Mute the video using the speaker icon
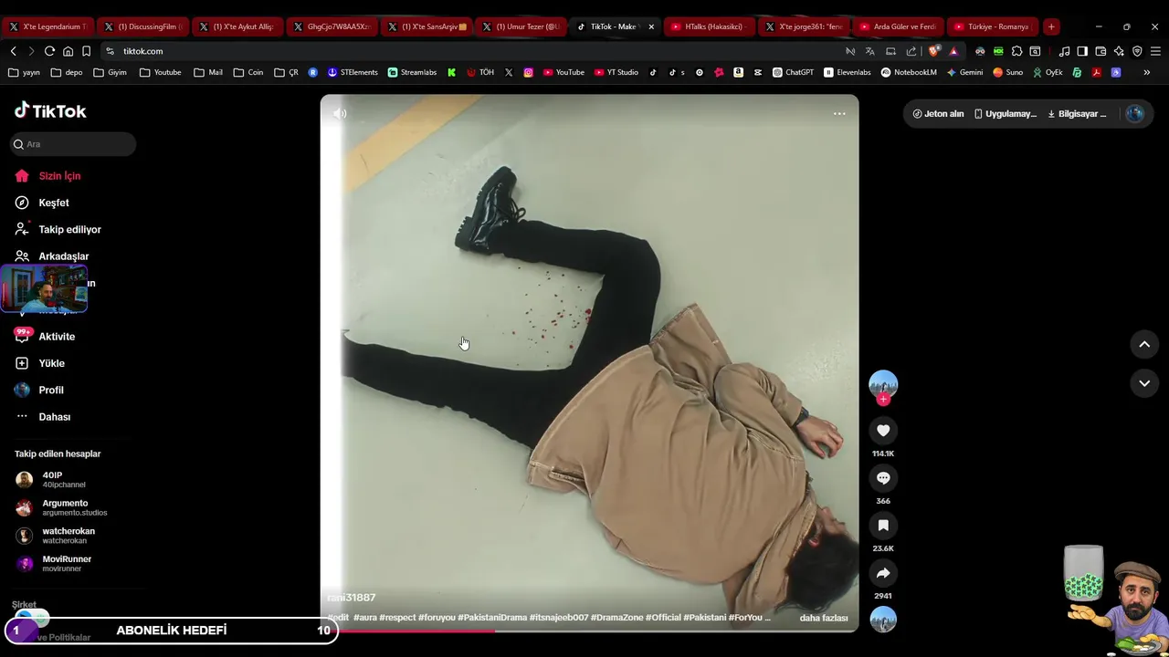 [x=340, y=113]
